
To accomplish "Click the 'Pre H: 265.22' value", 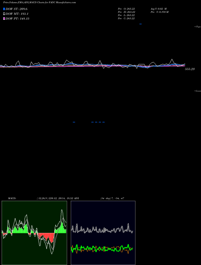I will [126, 12].
